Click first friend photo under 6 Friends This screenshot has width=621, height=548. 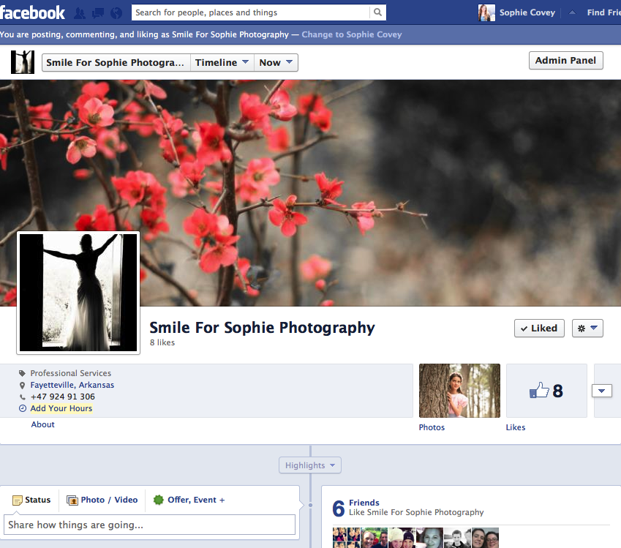click(x=347, y=538)
